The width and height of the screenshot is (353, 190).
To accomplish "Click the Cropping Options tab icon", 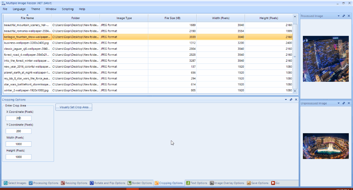I will coord(156,183).
